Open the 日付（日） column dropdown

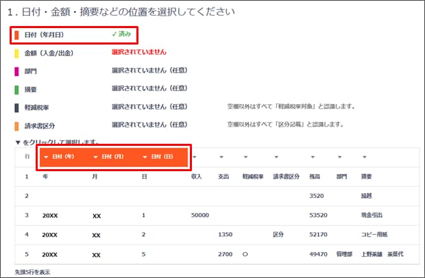158,157
